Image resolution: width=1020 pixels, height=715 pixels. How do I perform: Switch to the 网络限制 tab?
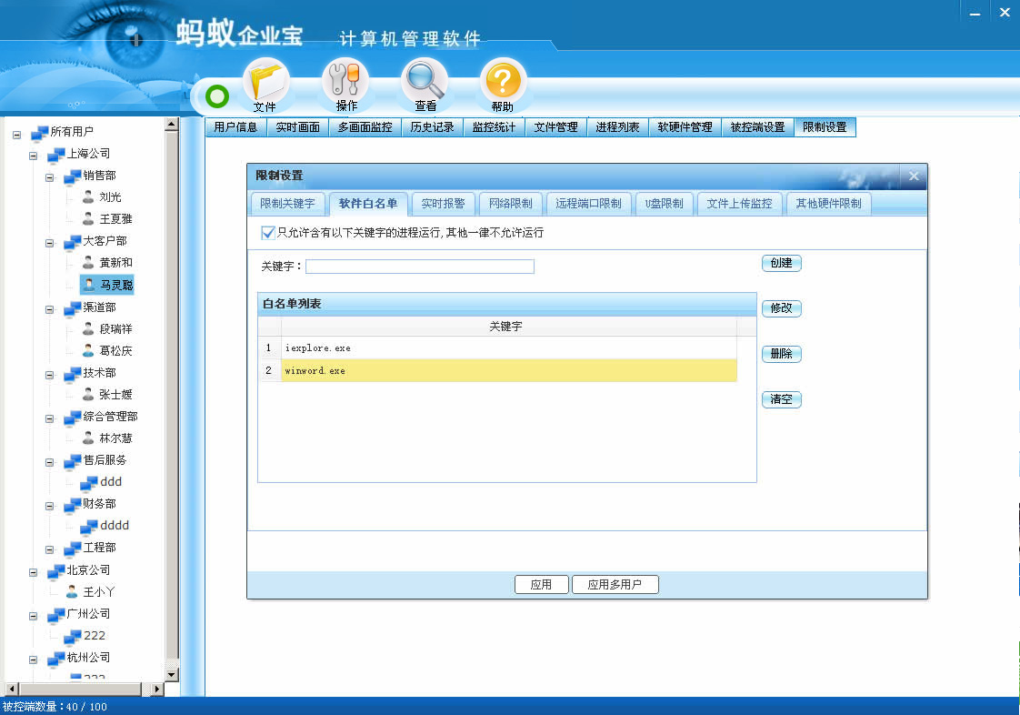pyautogui.click(x=510, y=204)
